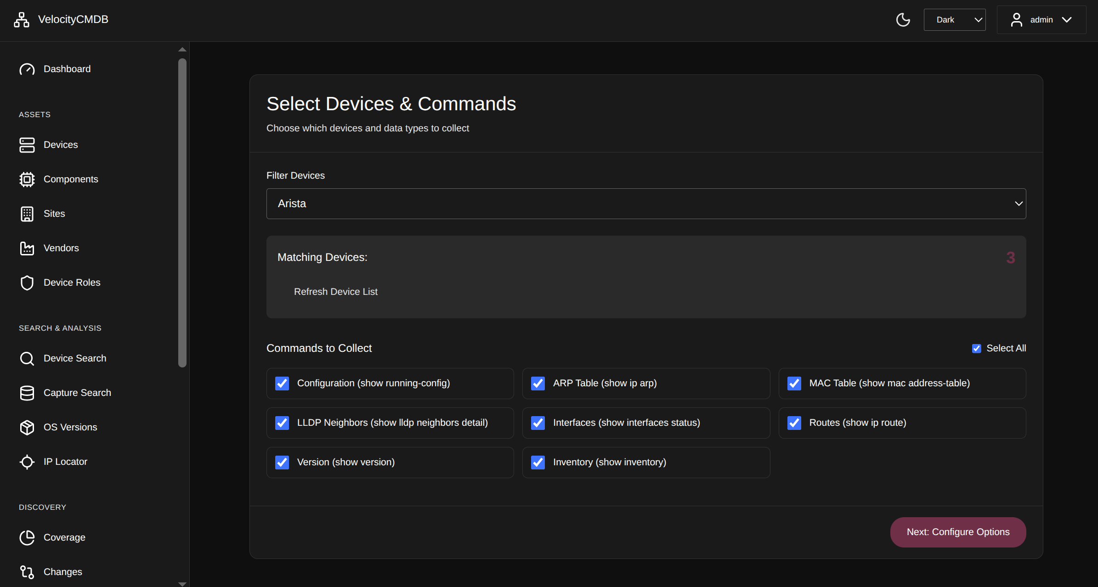
Task: Click the VelocityCMDB network logo icon
Action: (21, 20)
